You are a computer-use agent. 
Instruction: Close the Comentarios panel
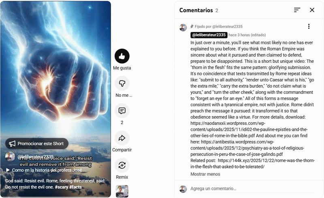(312, 10)
